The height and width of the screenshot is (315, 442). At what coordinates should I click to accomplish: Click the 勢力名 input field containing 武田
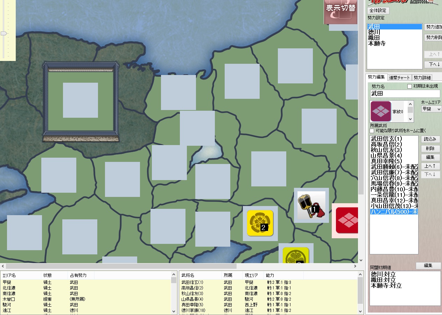[x=405, y=94]
